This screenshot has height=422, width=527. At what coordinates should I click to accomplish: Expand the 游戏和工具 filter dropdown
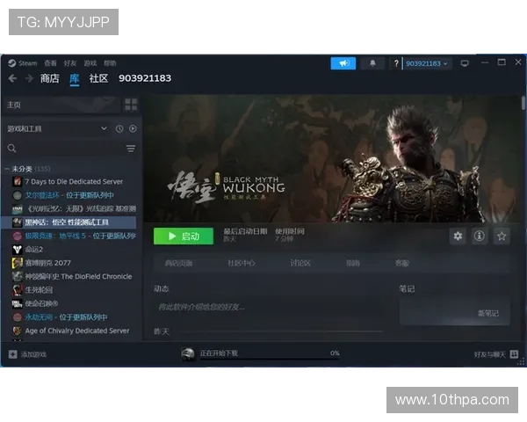(x=105, y=128)
